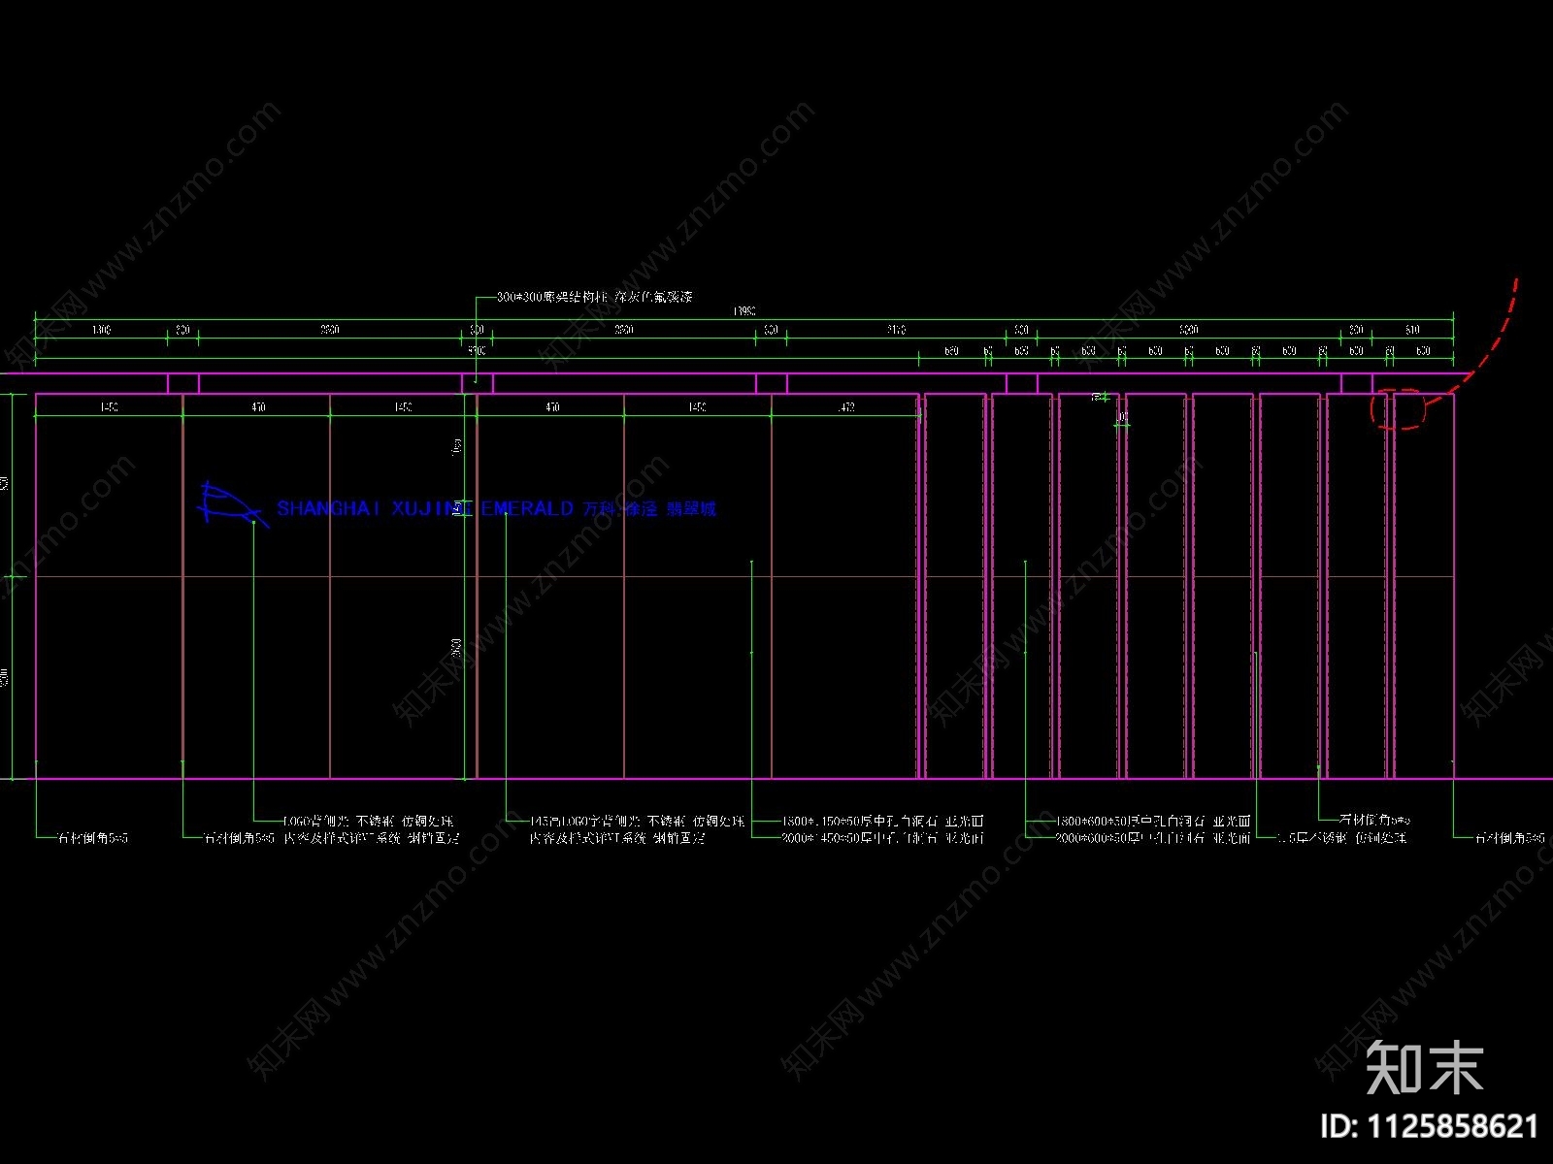The height and width of the screenshot is (1164, 1553).
Task: Click the blue logo symbol before SHANGHAI text
Action: pos(232,505)
